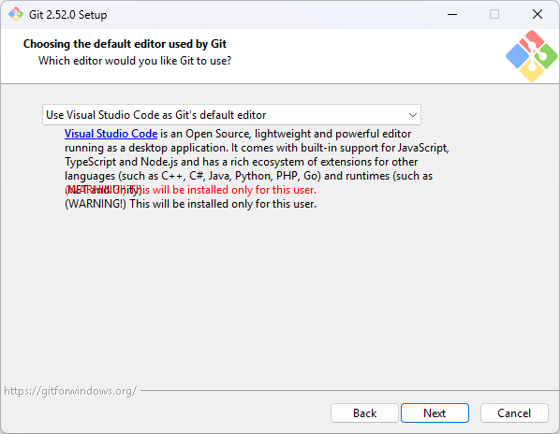Image resolution: width=560 pixels, height=434 pixels.
Task: Click the 'Git 2.52.0 Setup' title text
Action: (x=67, y=15)
